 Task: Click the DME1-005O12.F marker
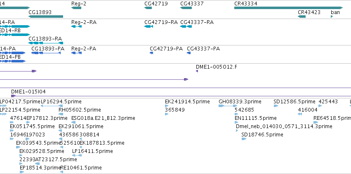[x=197, y=71]
